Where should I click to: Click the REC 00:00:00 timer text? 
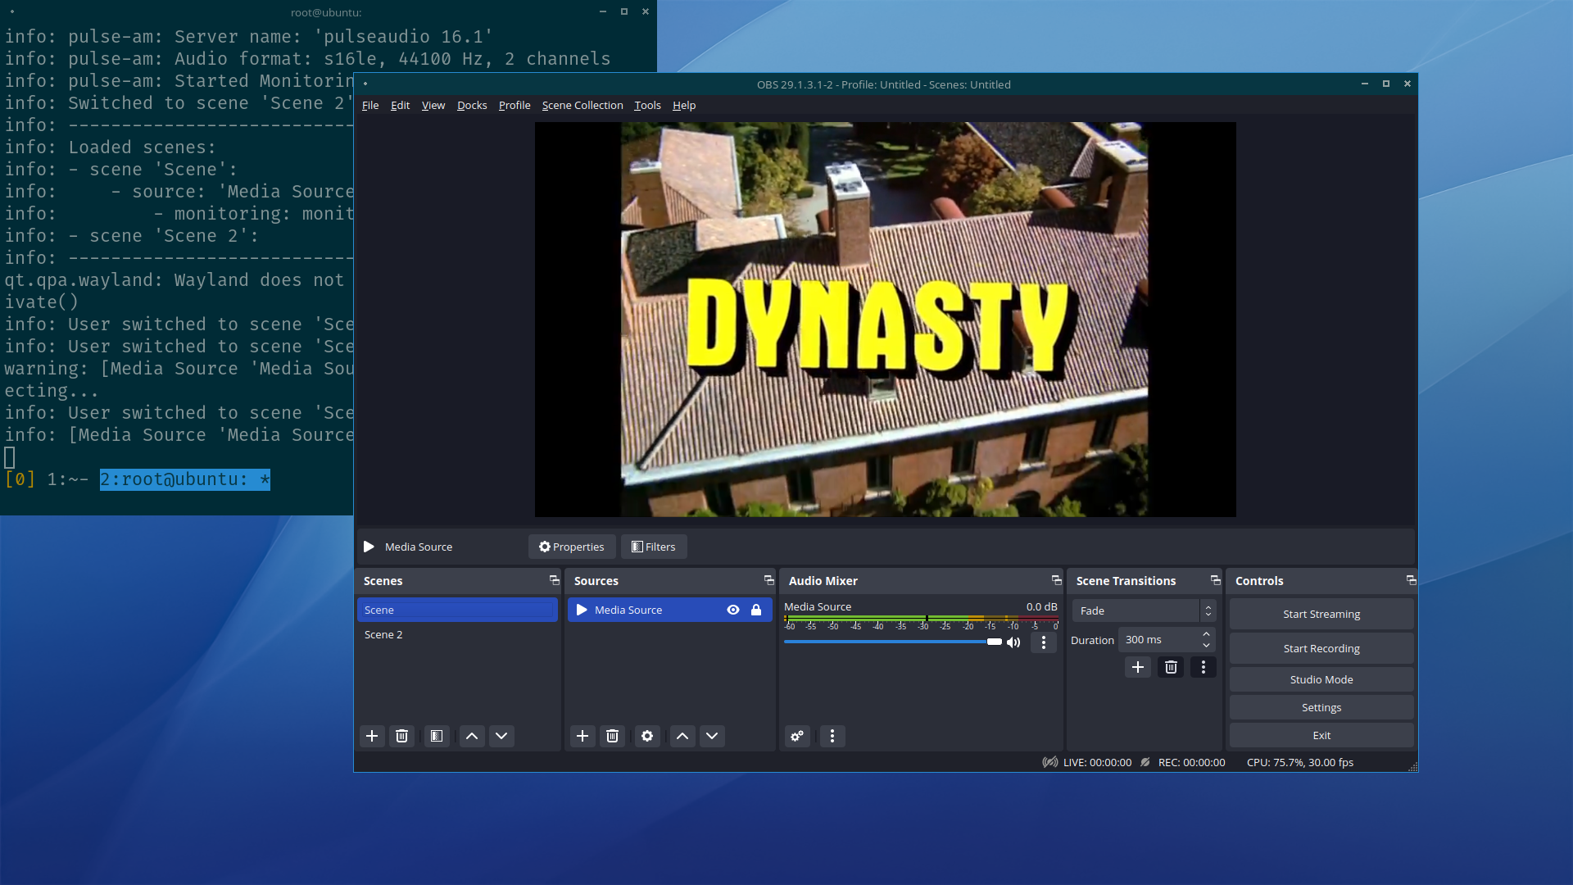[x=1191, y=762]
